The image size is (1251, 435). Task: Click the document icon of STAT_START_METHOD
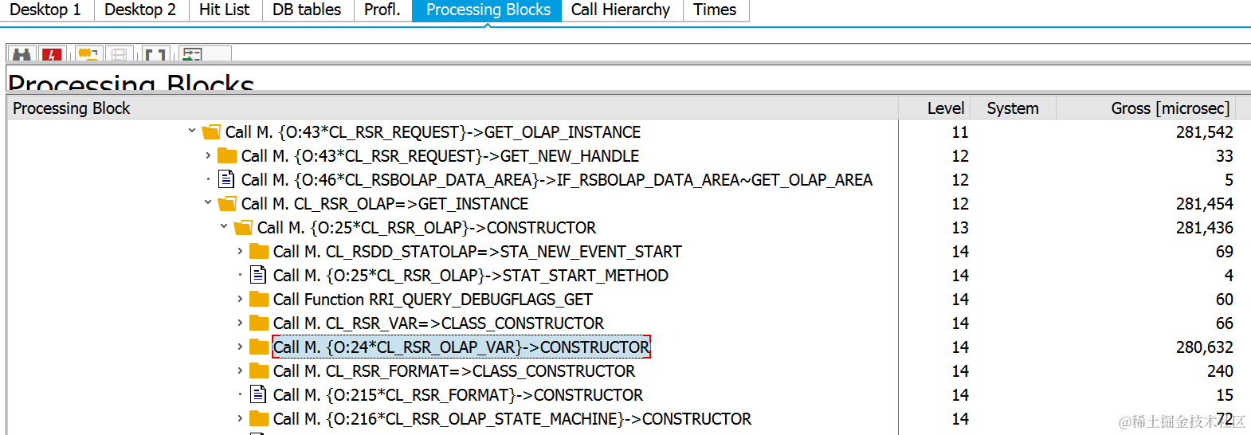click(x=258, y=275)
